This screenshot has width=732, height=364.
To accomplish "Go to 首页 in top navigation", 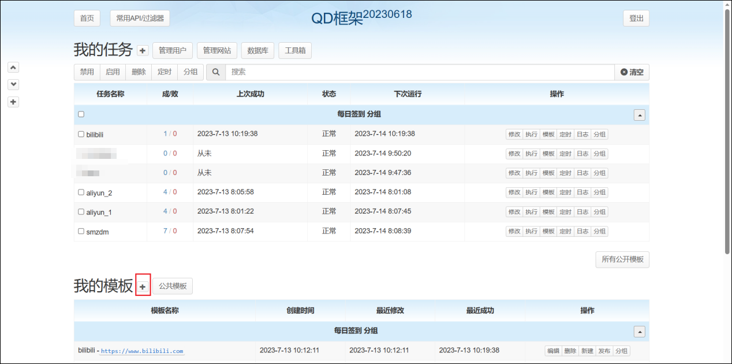I will [x=87, y=18].
